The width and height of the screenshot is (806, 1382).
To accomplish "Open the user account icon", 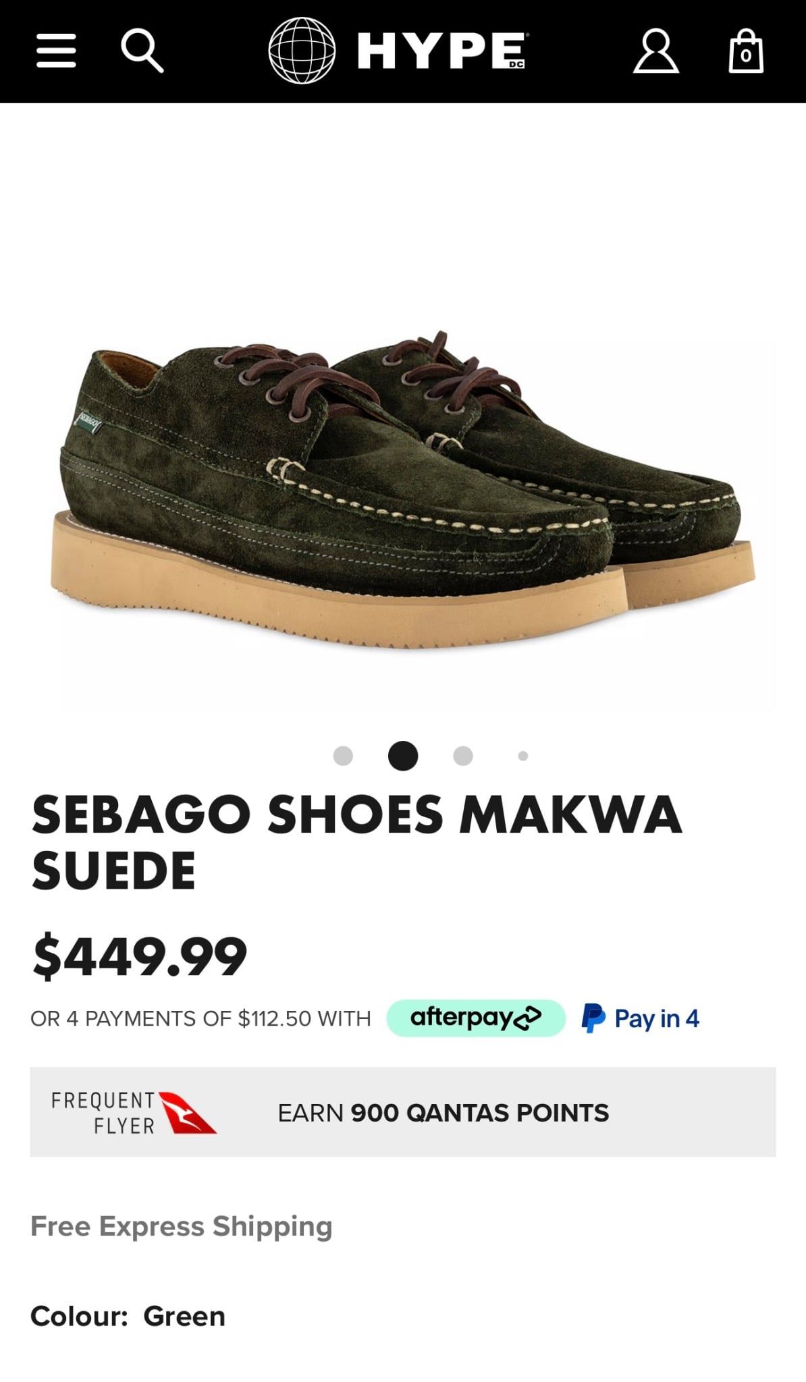I will 655,51.
